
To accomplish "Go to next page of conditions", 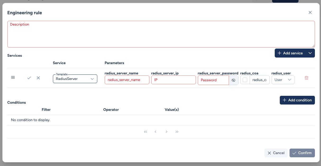I will click(x=166, y=132).
